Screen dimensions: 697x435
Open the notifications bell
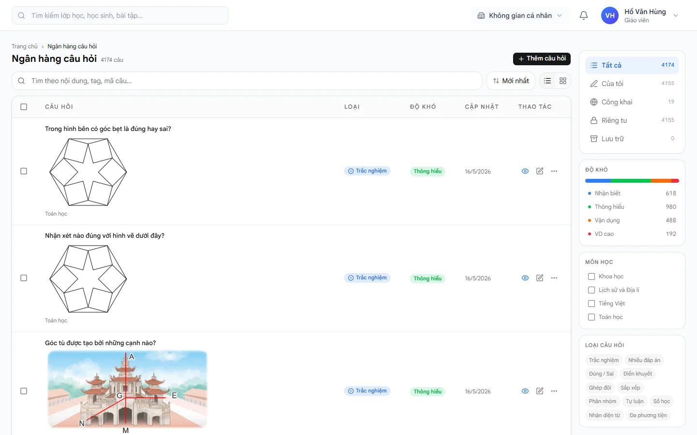click(584, 15)
